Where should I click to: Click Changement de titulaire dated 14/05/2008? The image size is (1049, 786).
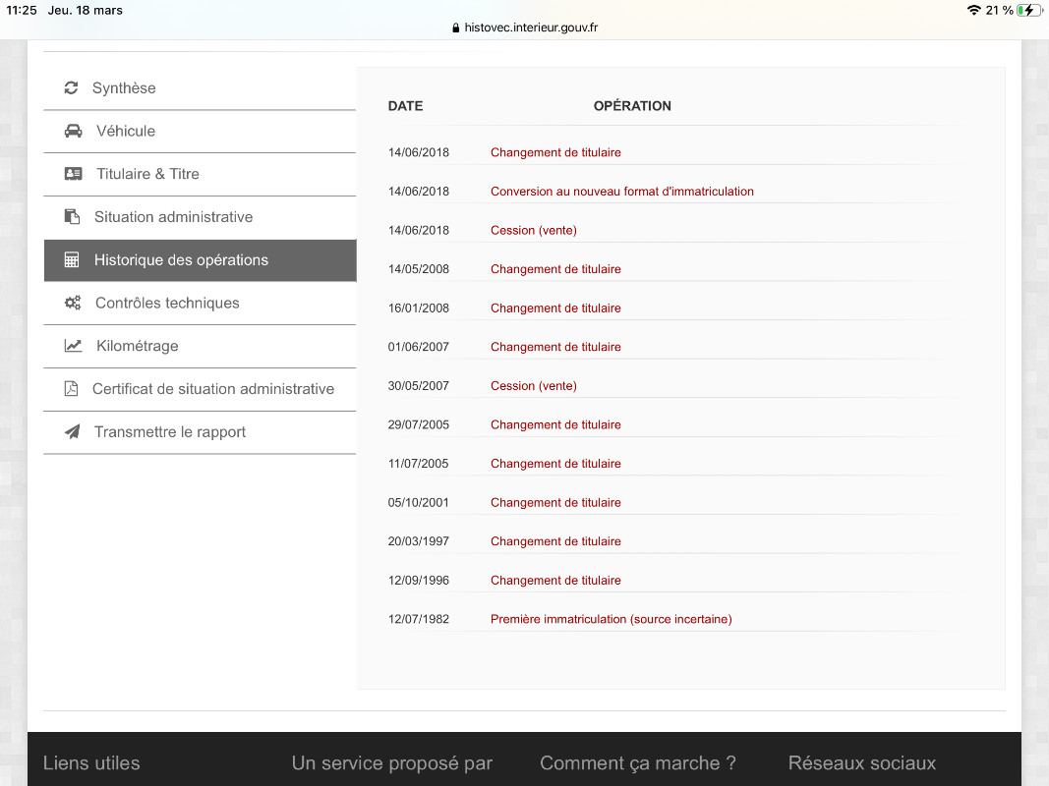555,269
